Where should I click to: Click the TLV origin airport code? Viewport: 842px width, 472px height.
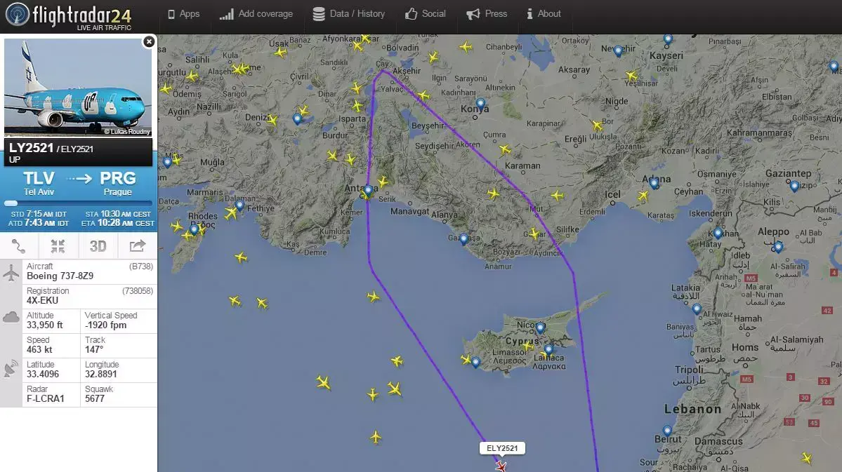(x=39, y=178)
